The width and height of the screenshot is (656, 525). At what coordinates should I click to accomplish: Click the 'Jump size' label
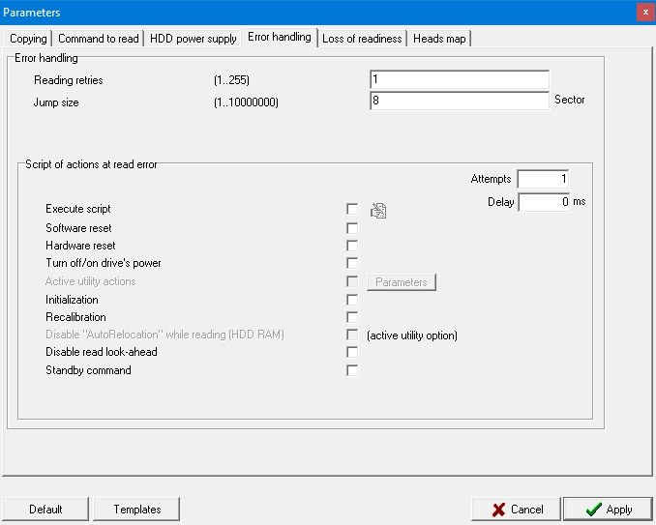(56, 102)
